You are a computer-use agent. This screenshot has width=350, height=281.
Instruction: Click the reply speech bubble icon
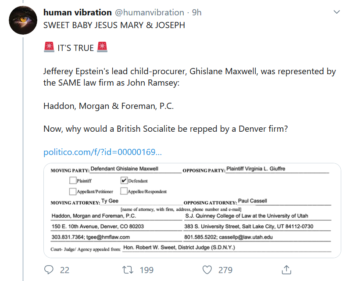tap(49, 270)
